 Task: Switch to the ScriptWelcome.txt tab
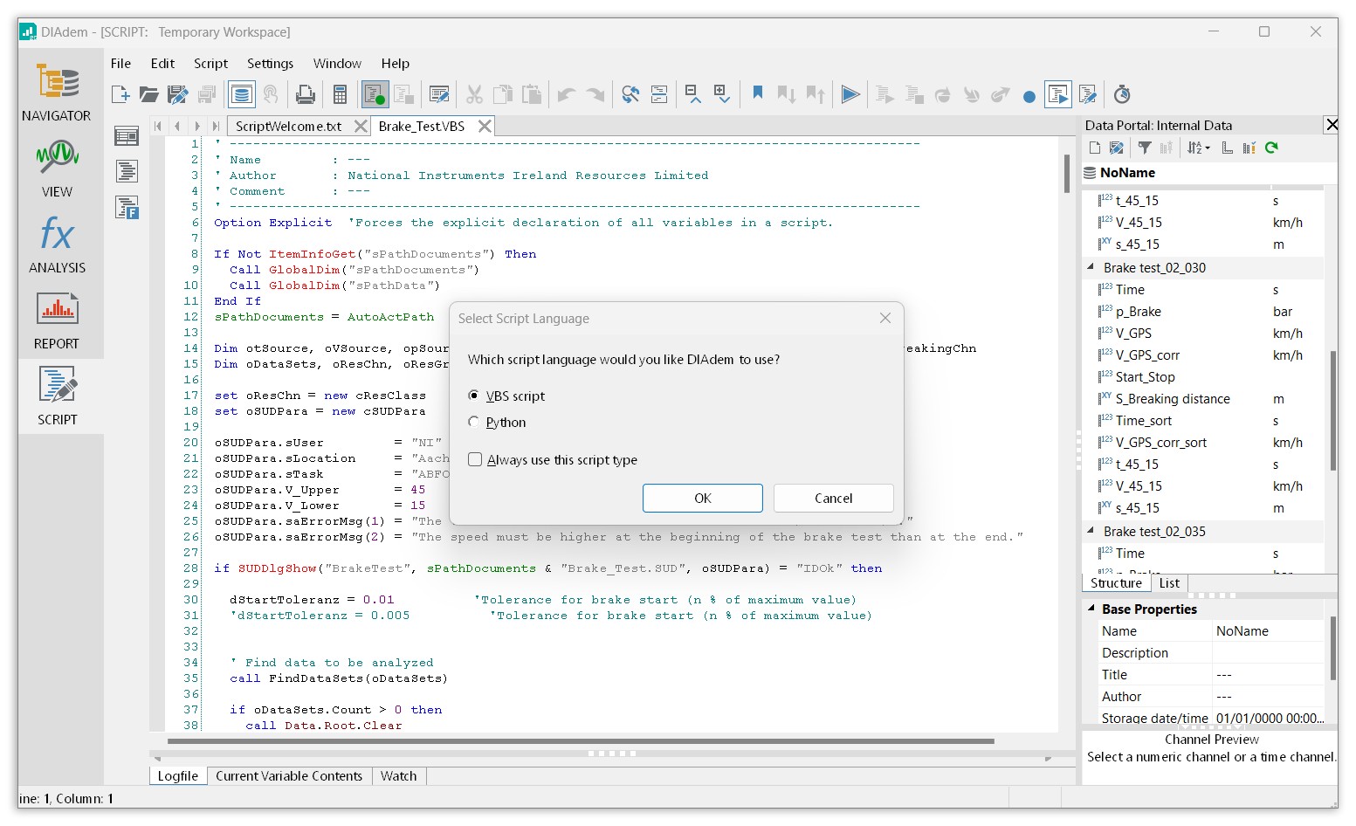(x=288, y=126)
